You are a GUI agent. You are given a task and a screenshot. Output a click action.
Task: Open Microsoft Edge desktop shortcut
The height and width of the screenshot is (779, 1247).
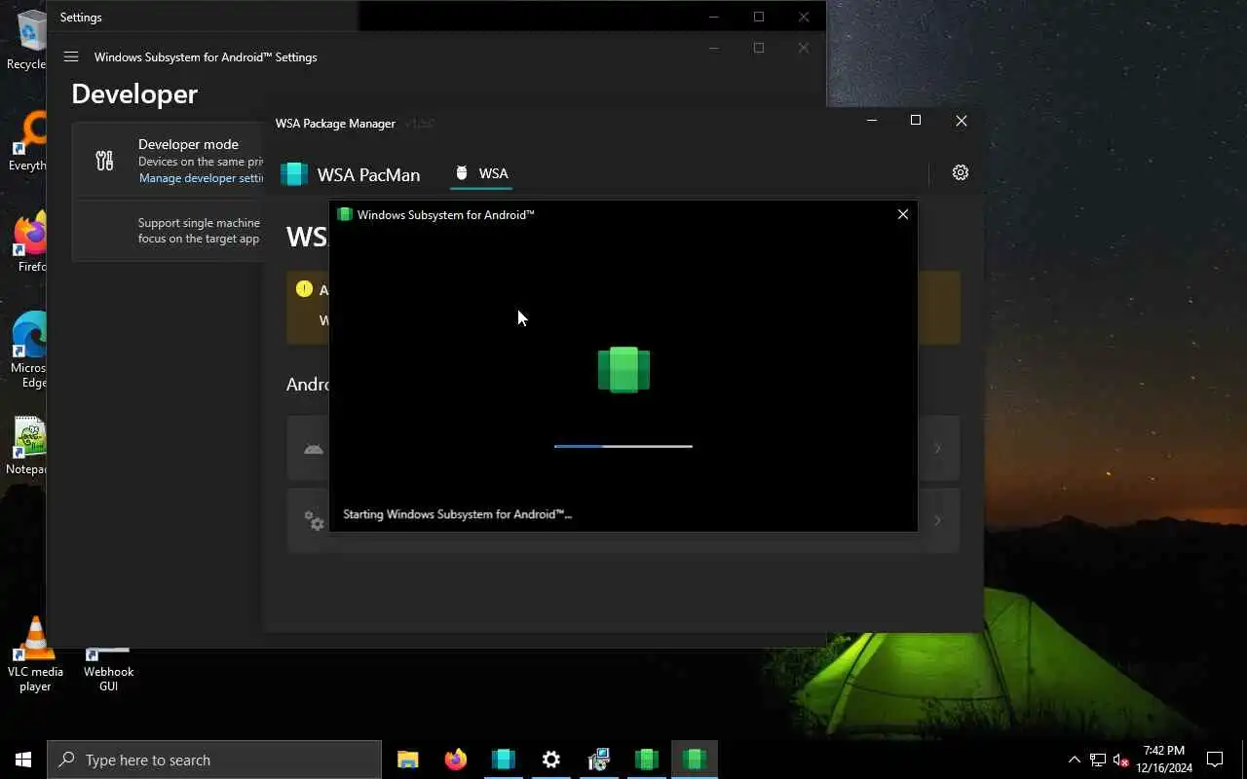27,351
